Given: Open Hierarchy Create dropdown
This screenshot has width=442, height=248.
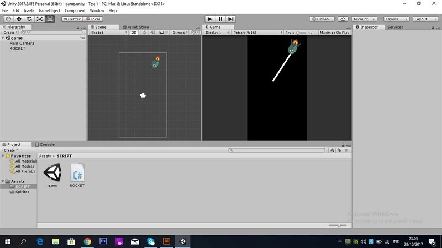Looking at the screenshot, I should tap(10, 33).
